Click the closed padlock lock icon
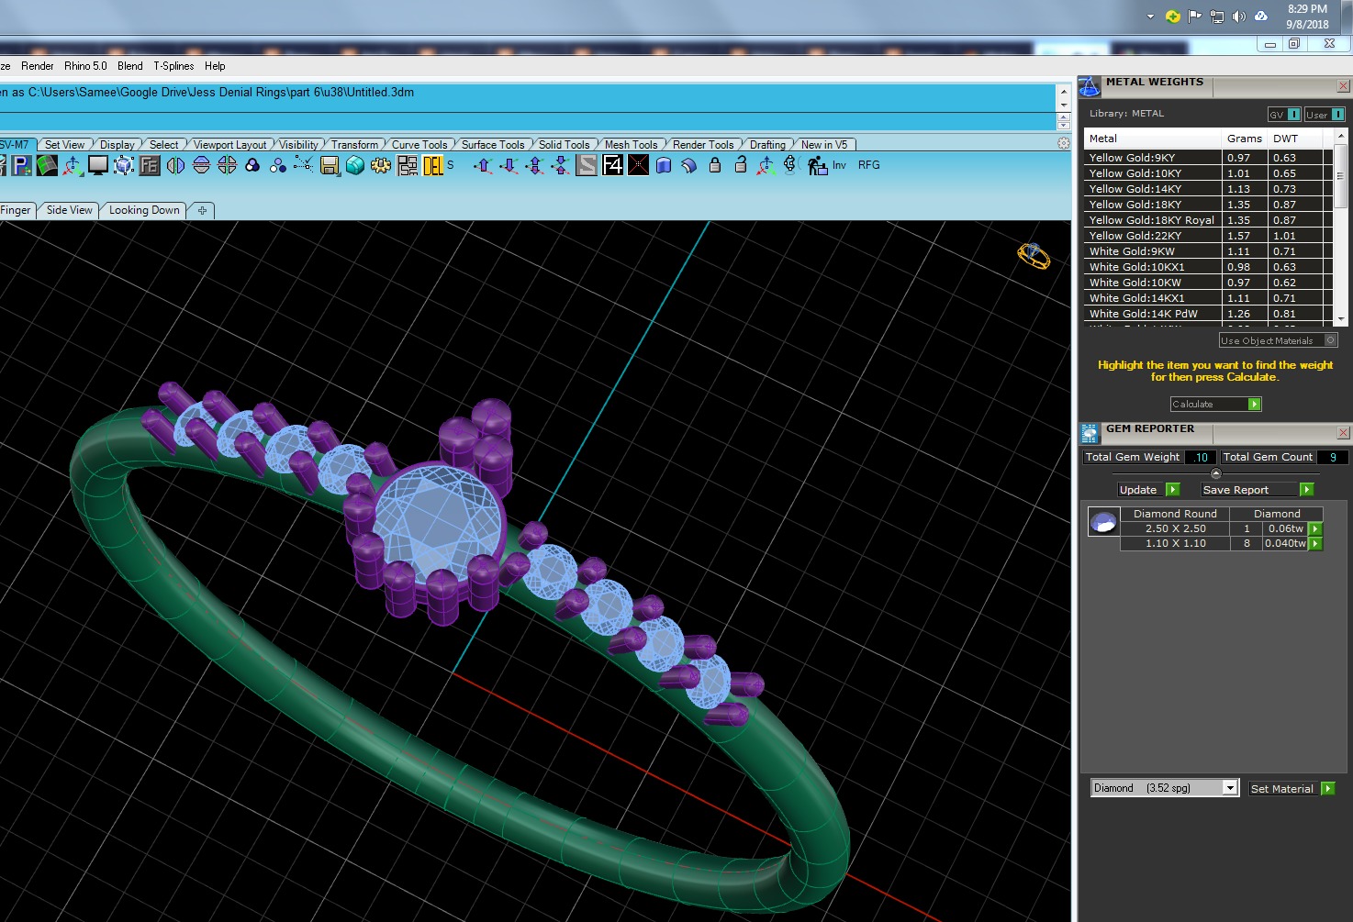 click(x=715, y=165)
